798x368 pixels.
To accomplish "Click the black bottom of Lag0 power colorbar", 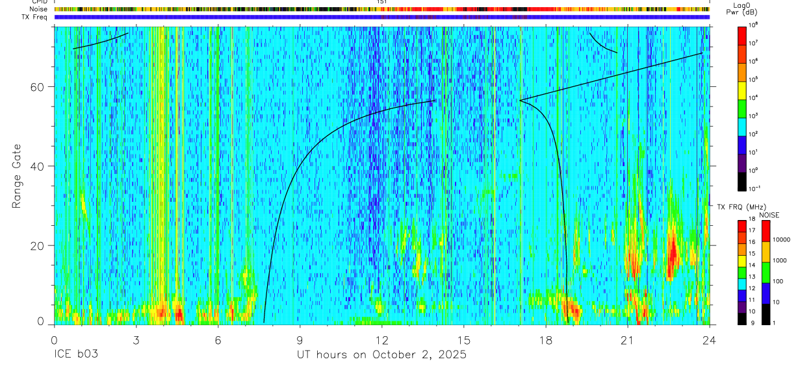I will coord(742,180).
